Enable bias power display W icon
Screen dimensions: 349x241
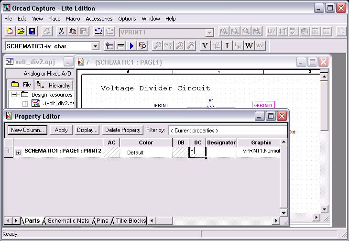(249, 46)
